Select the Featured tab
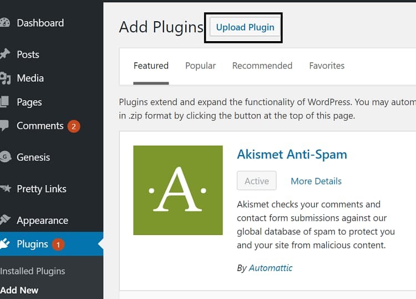416x299 pixels. 151,66
